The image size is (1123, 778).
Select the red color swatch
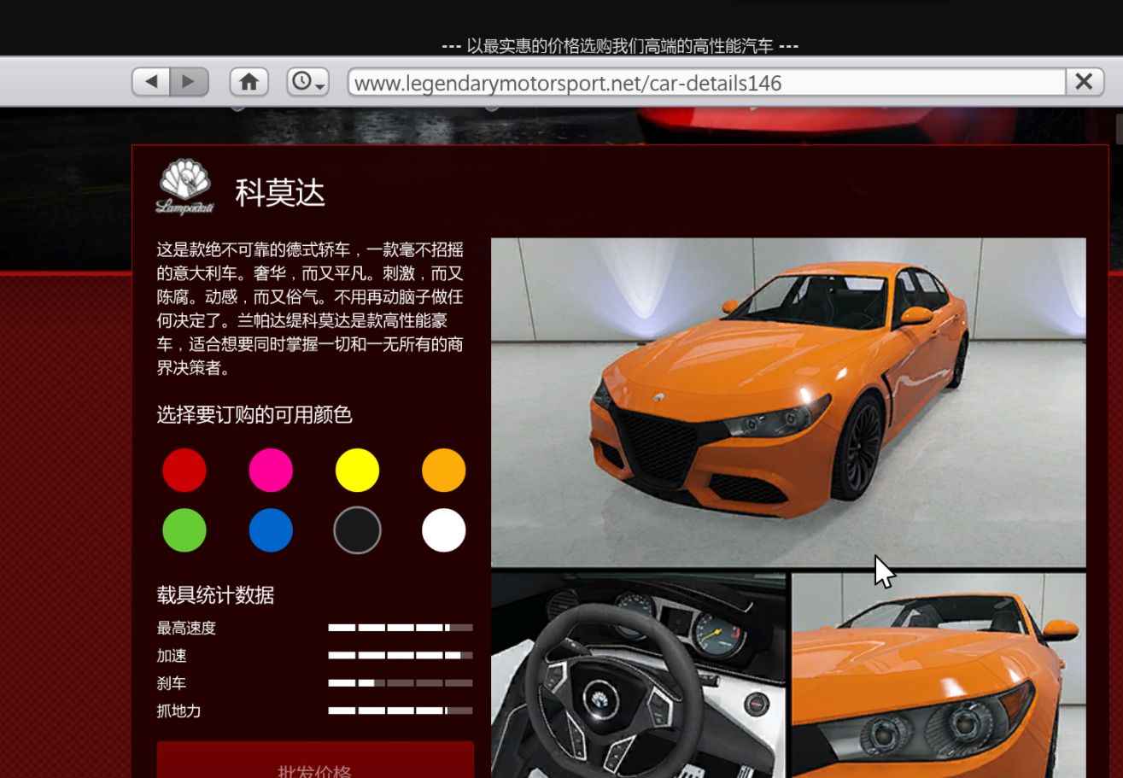(x=184, y=470)
